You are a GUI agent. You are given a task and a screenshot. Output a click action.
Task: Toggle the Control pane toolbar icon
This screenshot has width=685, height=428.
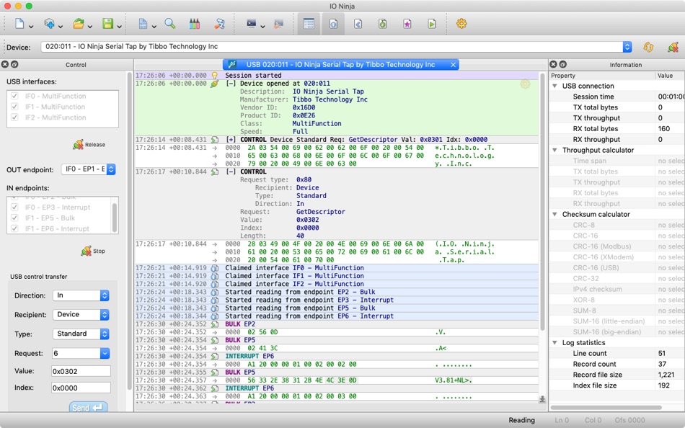click(x=309, y=24)
